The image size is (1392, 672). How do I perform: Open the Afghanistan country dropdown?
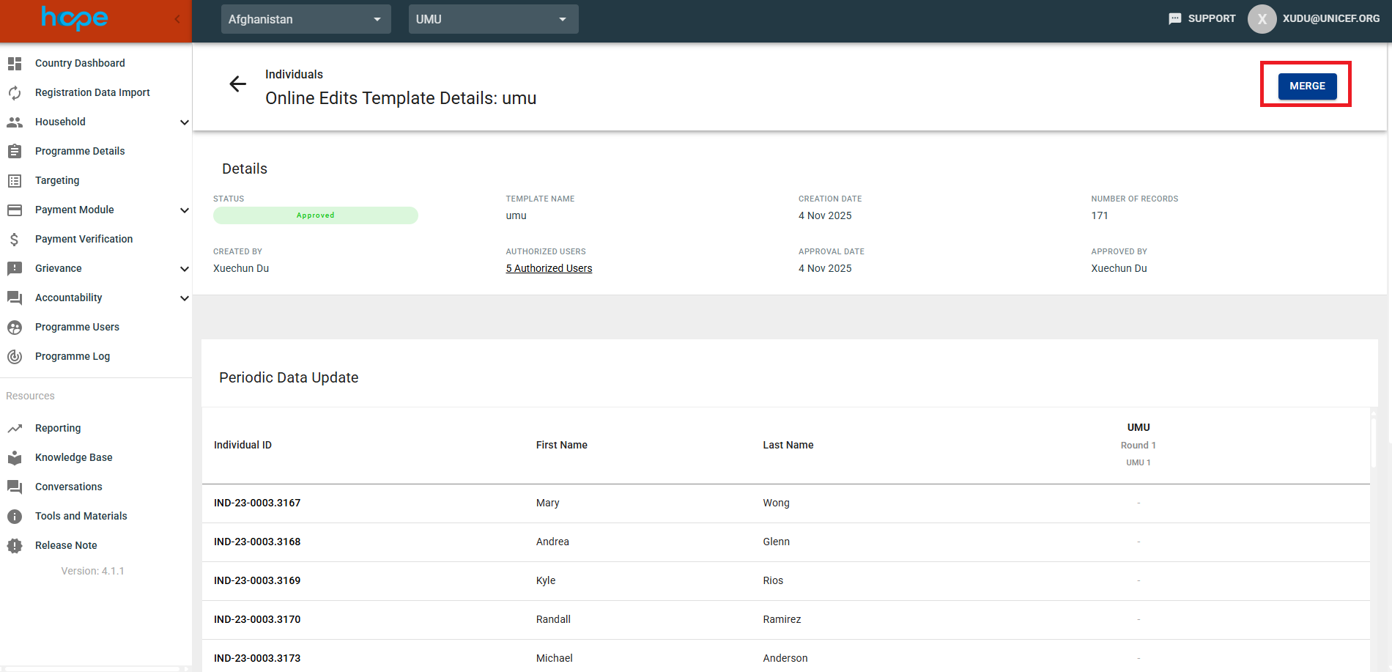(x=306, y=19)
